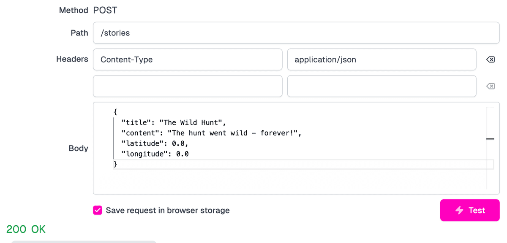This screenshot has width=507, height=243.
Task: Edit the Content-Type header name field
Action: (x=187, y=59)
